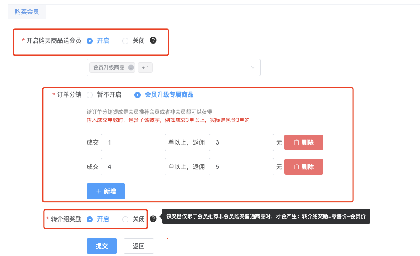Click the 提交 button
420x256 pixels.
pos(102,246)
